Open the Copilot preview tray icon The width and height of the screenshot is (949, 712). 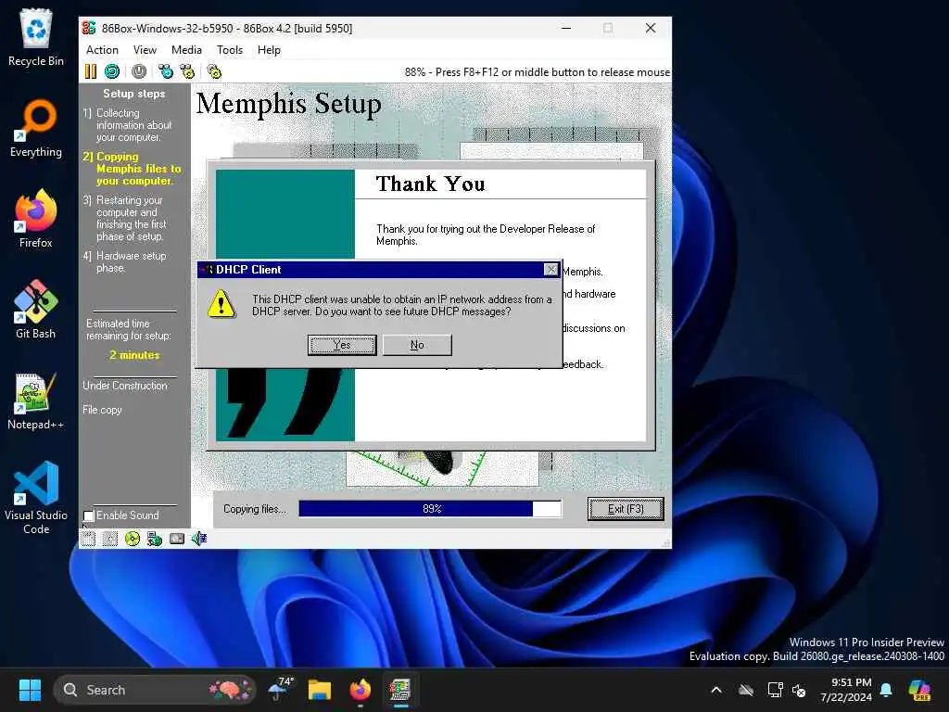click(919, 690)
